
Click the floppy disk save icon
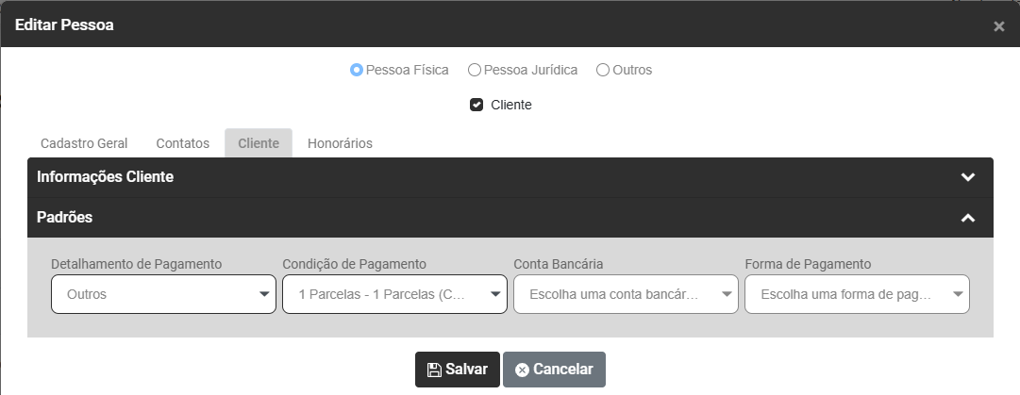tap(434, 370)
